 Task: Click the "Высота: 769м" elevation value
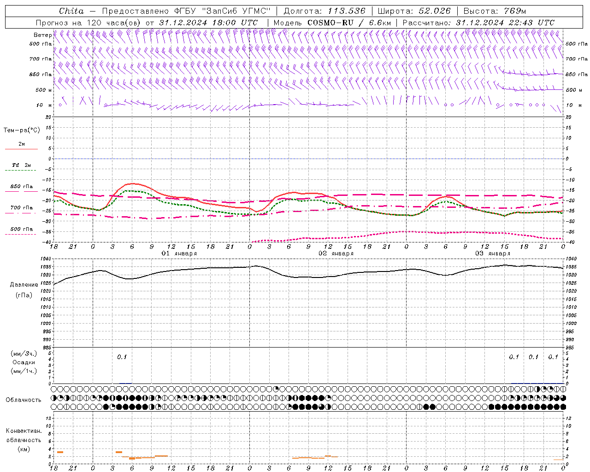pos(495,11)
